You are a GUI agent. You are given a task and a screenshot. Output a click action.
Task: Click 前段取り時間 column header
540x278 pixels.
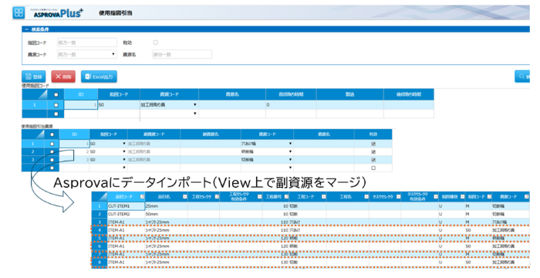coord(291,94)
